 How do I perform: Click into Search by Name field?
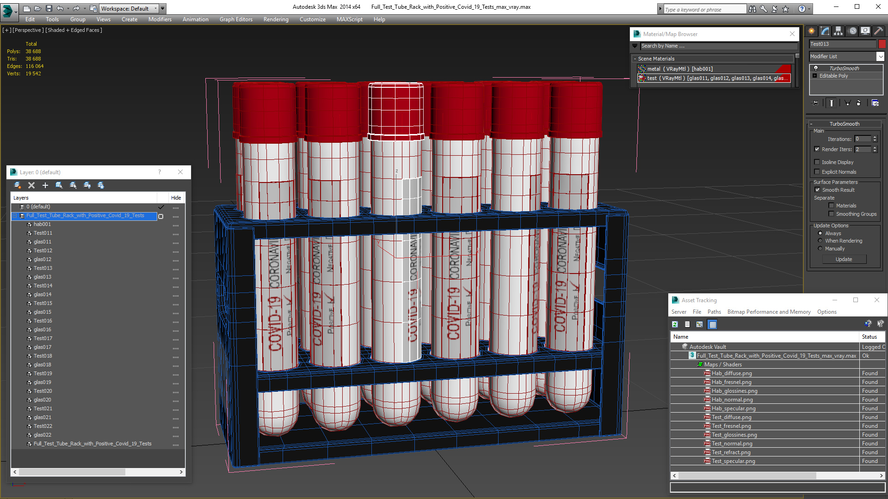point(719,46)
